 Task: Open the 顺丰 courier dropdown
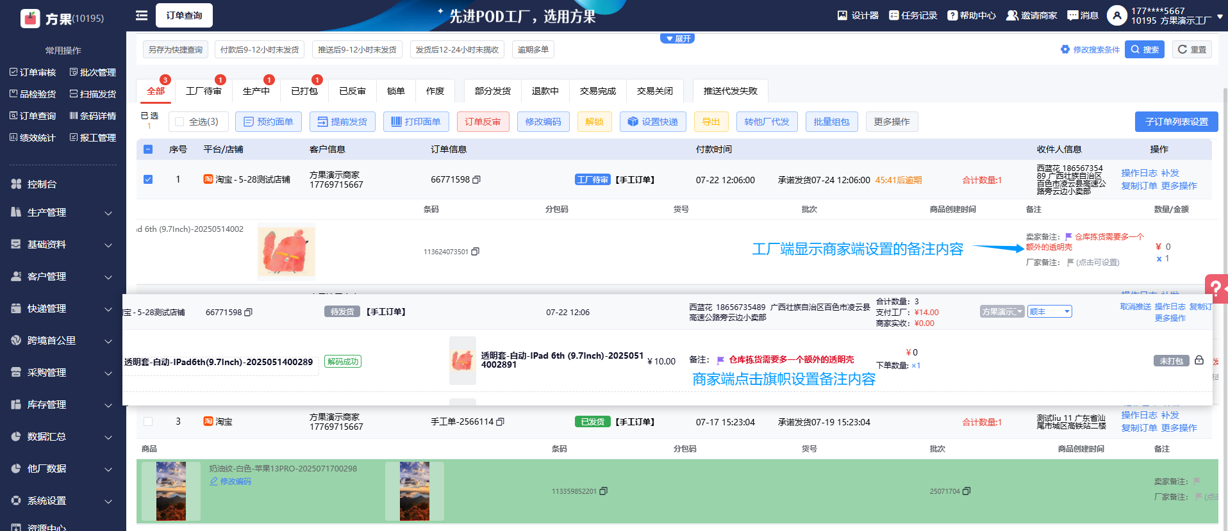click(1049, 312)
